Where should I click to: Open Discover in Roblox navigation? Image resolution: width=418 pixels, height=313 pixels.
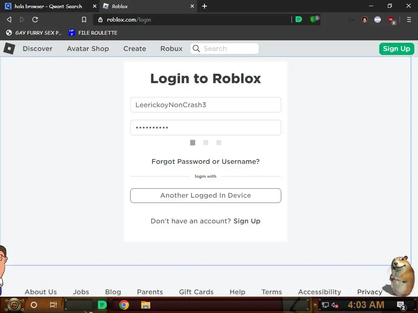point(38,48)
